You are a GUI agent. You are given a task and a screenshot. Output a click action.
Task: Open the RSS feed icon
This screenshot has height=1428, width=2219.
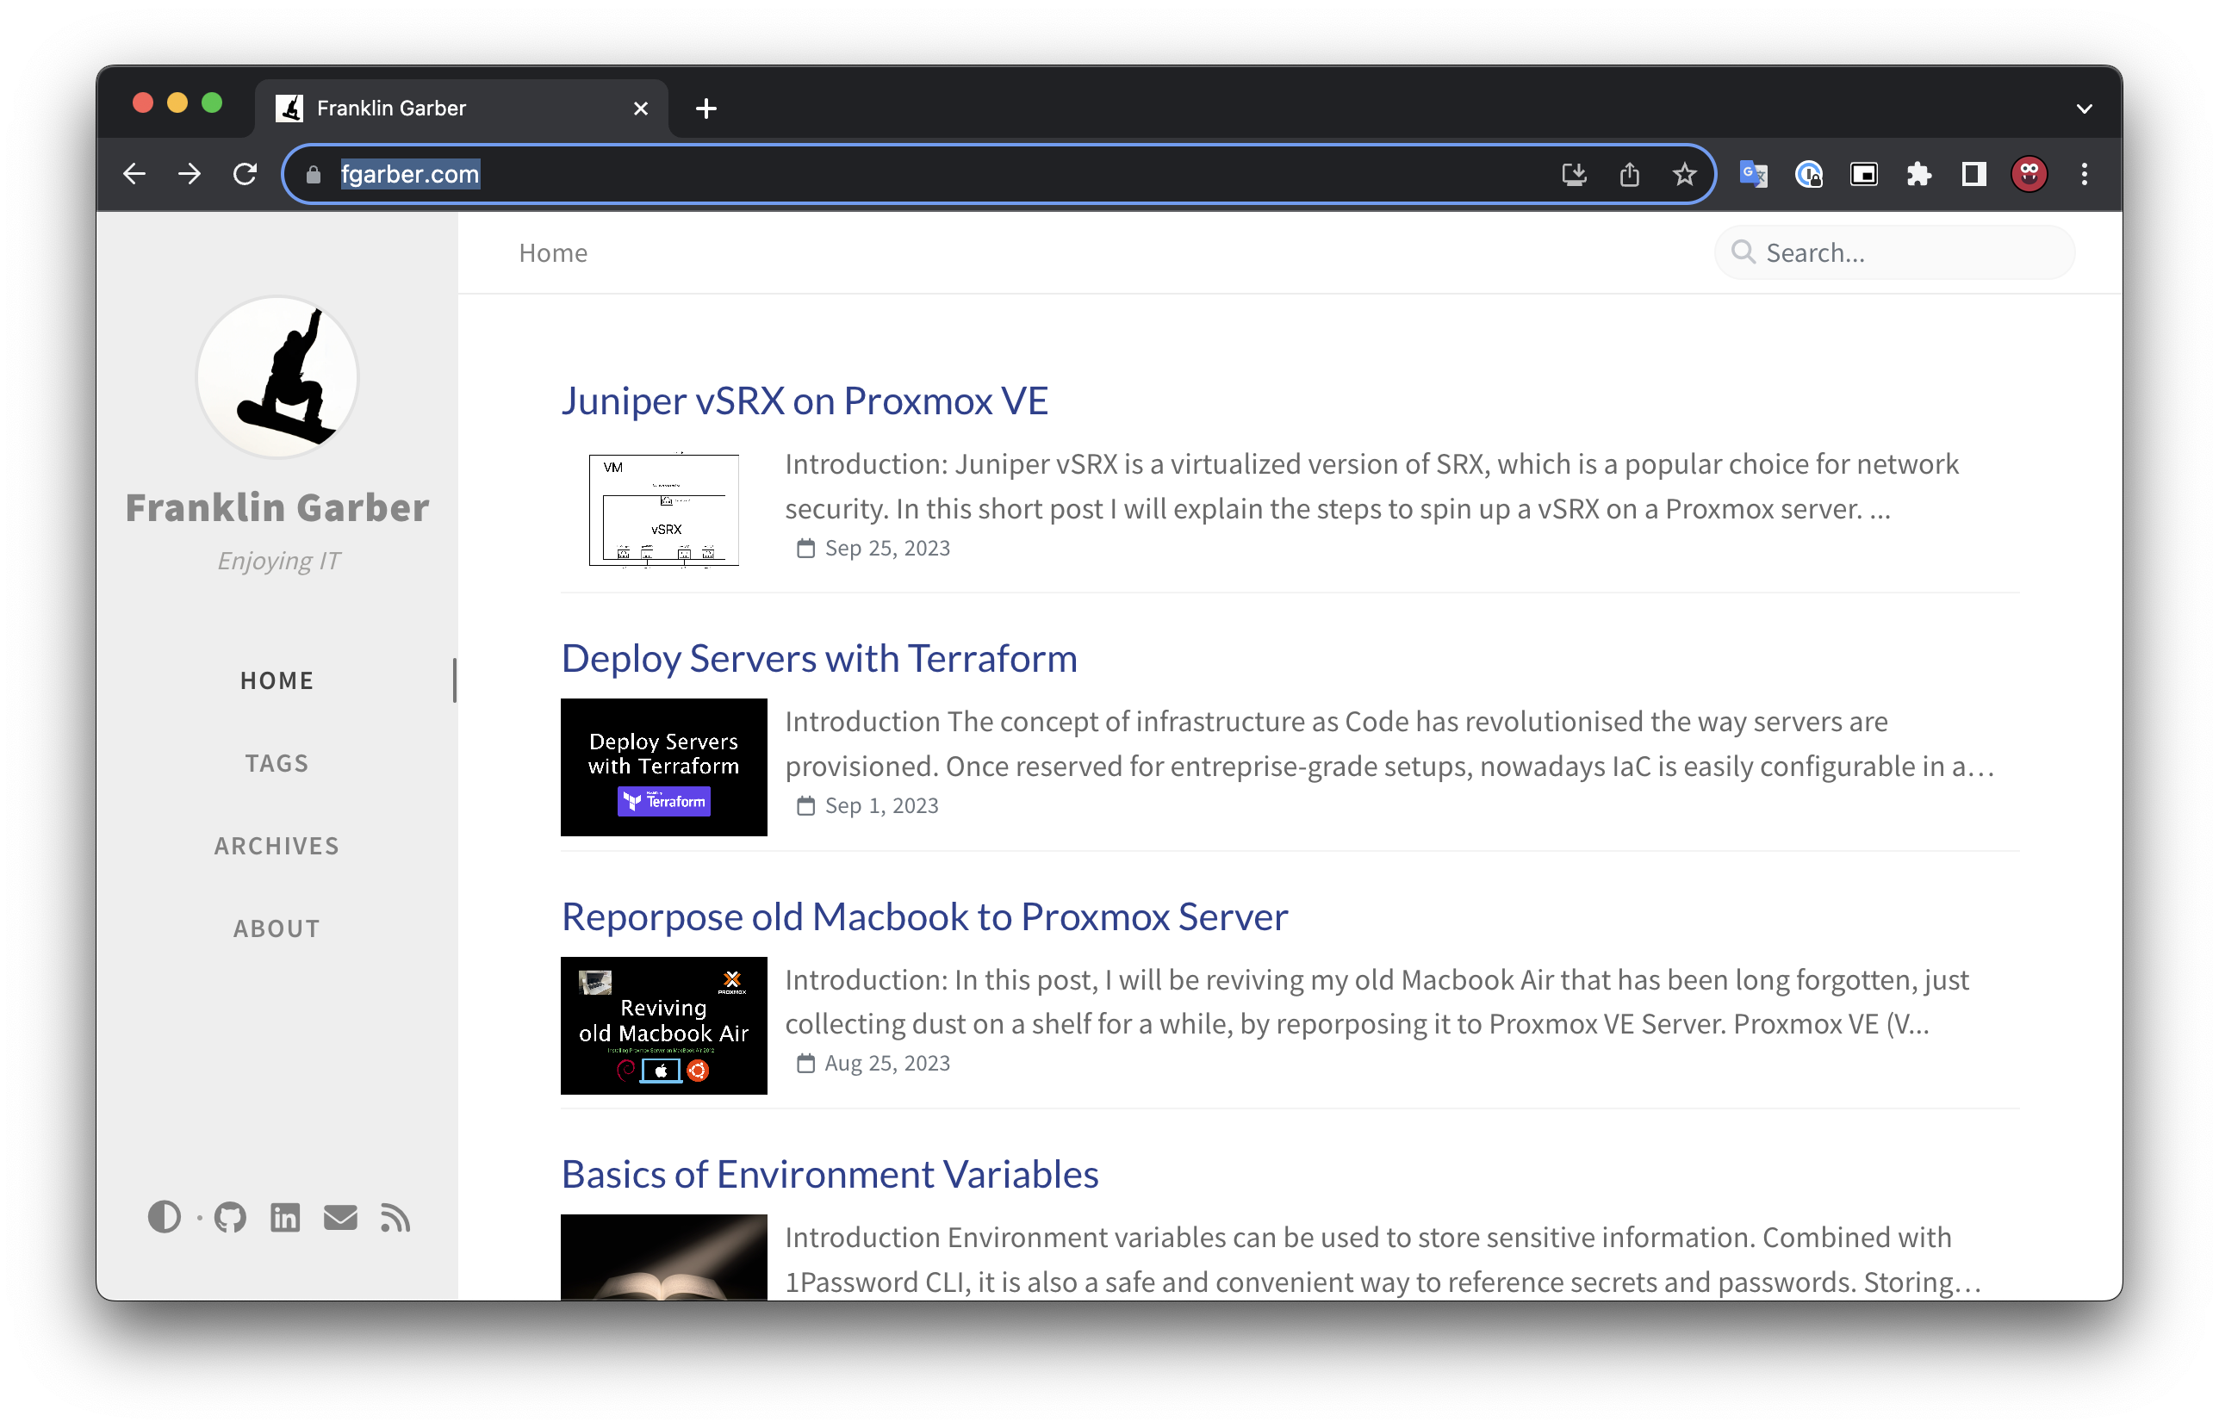click(x=395, y=1218)
